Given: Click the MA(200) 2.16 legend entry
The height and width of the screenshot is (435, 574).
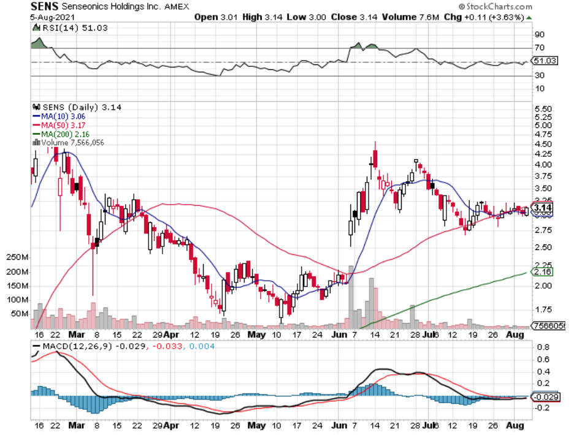Looking at the screenshot, I should pos(65,134).
